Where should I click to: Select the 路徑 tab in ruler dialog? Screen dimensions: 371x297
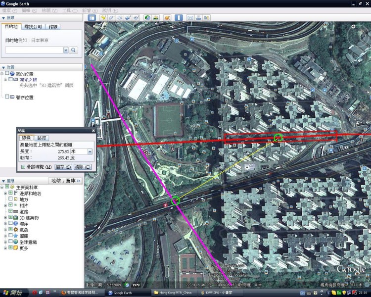pyautogui.click(x=42, y=138)
